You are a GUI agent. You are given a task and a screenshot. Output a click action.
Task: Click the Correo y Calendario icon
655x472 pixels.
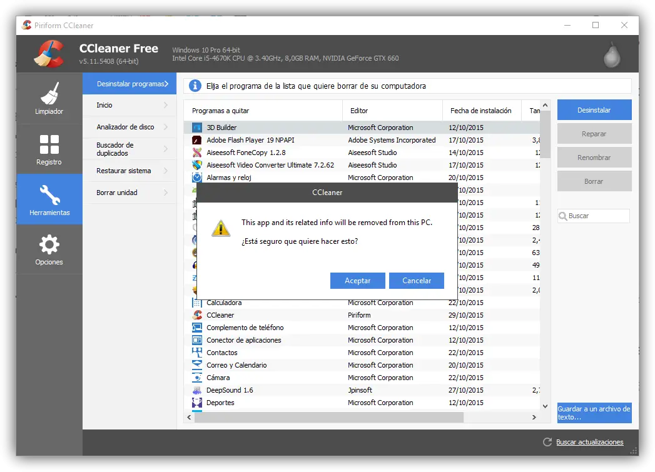(197, 365)
